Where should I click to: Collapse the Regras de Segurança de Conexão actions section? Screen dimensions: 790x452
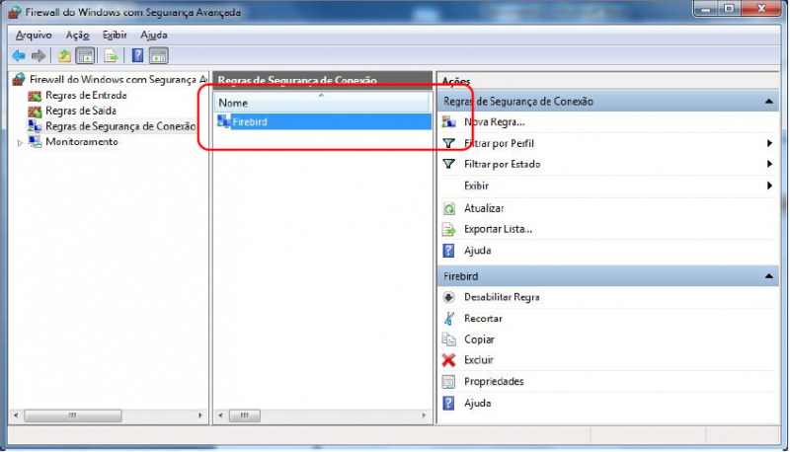769,102
